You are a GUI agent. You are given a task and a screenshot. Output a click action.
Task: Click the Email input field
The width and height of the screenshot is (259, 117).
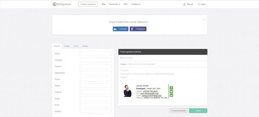[96, 105]
